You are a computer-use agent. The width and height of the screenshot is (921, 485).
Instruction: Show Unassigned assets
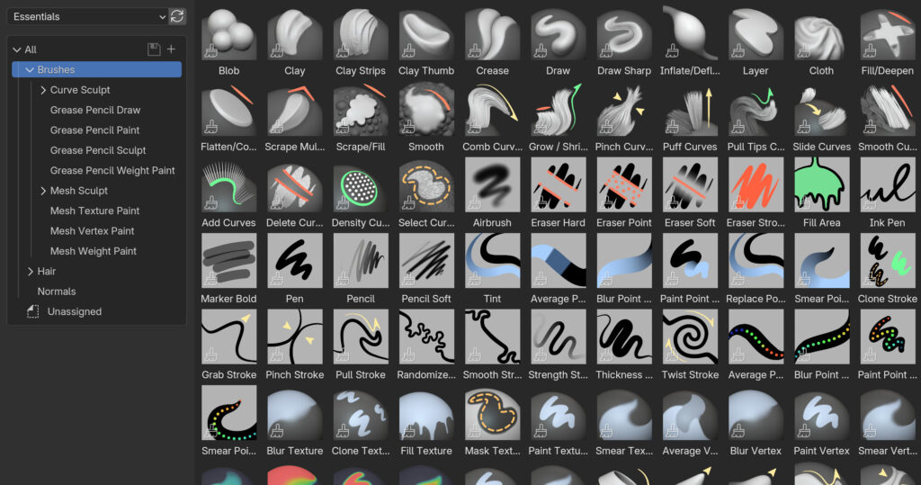[74, 311]
